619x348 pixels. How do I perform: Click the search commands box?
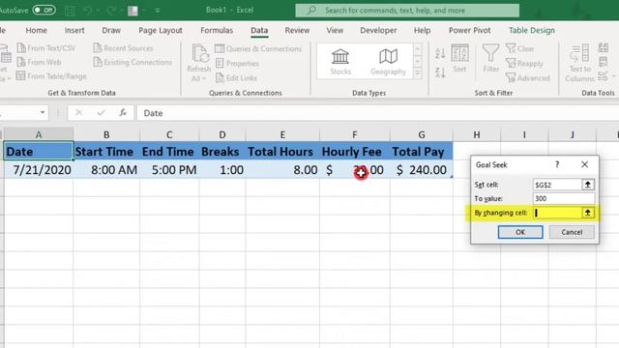(407, 11)
